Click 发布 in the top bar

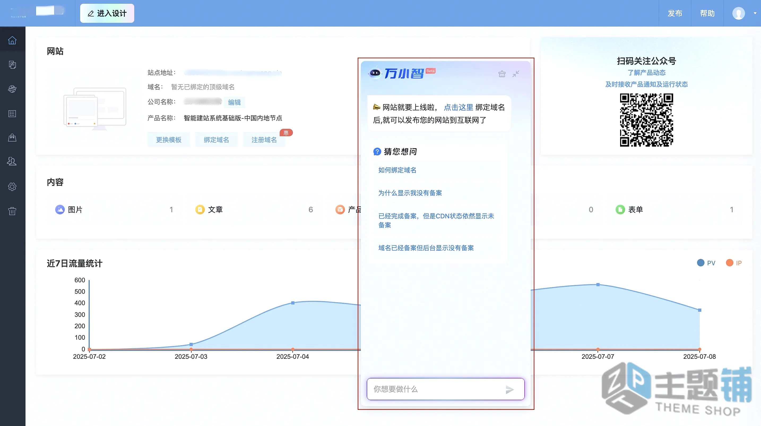tap(675, 13)
